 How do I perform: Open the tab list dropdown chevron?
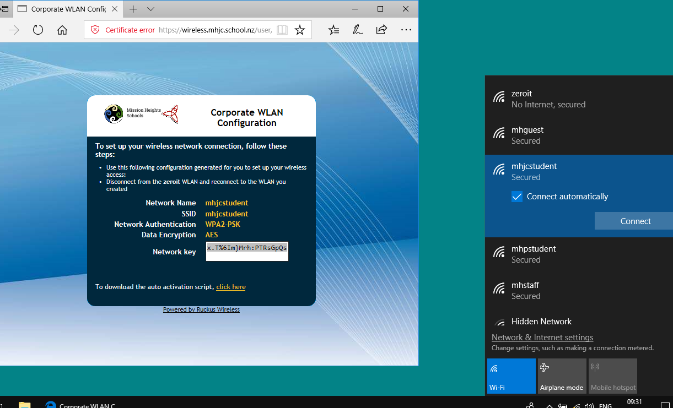[151, 9]
